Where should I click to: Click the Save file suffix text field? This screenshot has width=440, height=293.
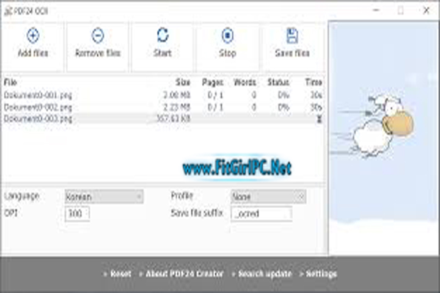tap(261, 214)
